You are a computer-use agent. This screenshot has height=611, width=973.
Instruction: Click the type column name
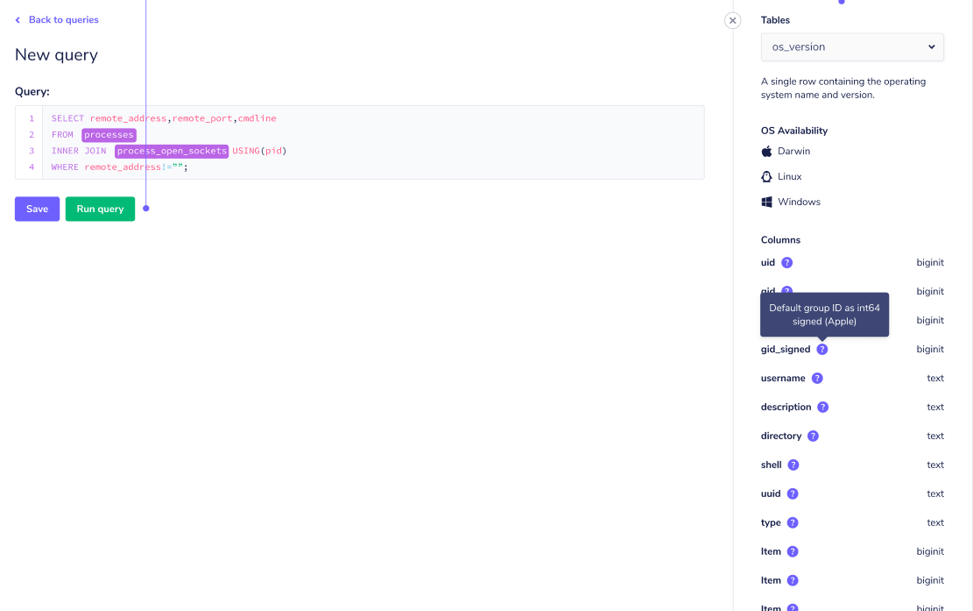(x=771, y=522)
